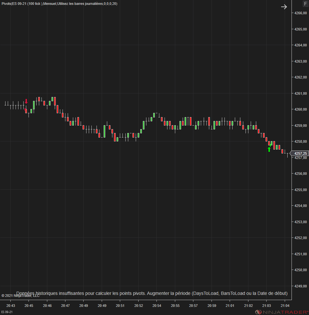The width and height of the screenshot is (309, 315).
Task: Click time axis label 20:45
Action: 29,306
